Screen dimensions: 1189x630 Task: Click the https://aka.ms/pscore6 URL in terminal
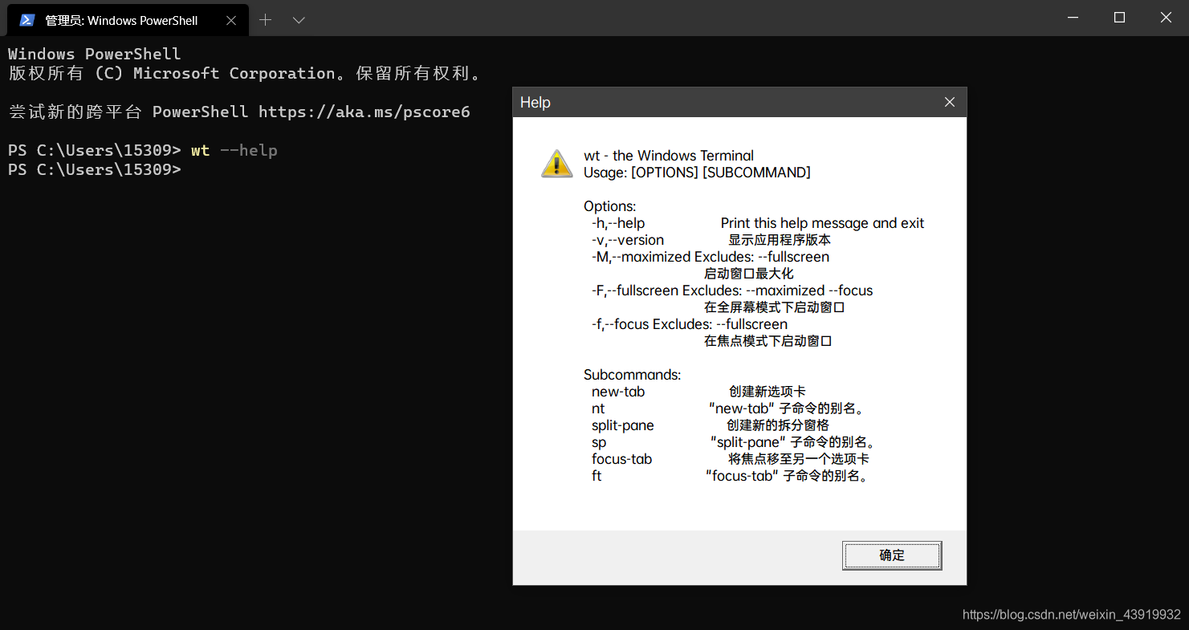pyautogui.click(x=364, y=112)
